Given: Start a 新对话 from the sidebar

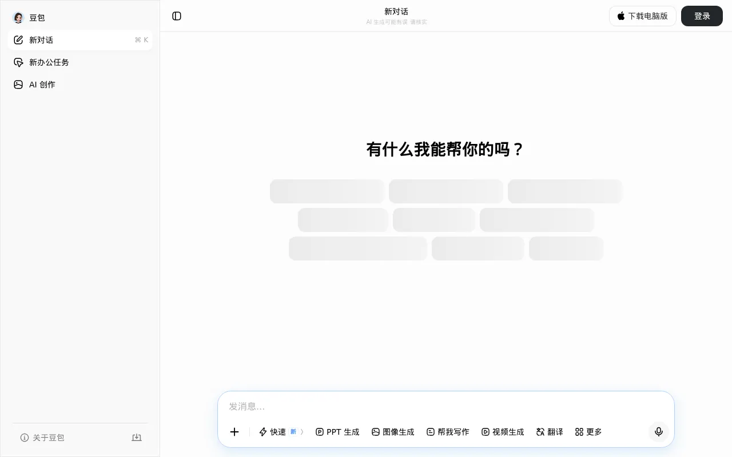Looking at the screenshot, I should pos(80,40).
